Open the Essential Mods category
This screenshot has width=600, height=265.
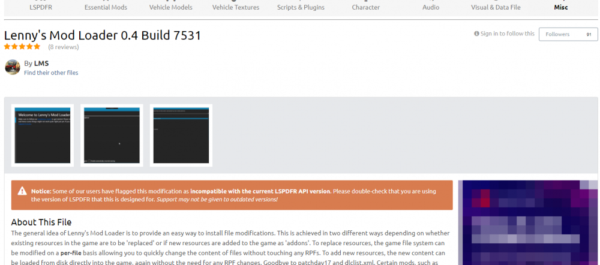point(106,7)
